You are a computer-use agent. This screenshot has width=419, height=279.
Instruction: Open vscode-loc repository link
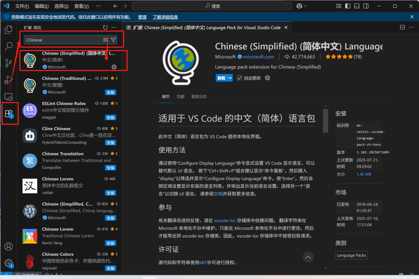(x=225, y=220)
